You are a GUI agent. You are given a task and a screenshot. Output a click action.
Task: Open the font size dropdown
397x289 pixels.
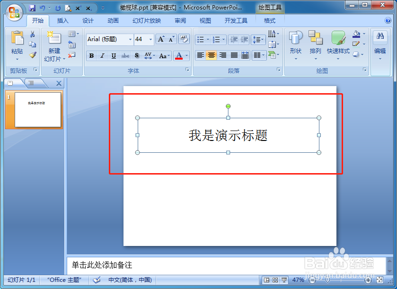click(150, 39)
